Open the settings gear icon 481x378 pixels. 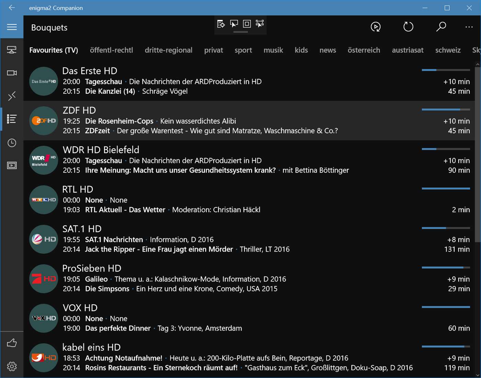tap(12, 366)
